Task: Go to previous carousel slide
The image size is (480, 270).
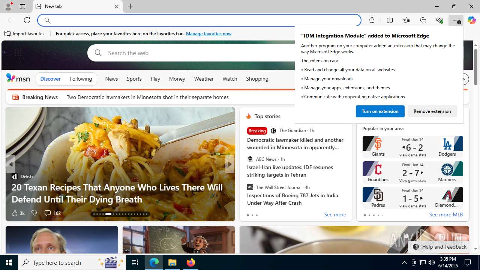Action: 10,164
